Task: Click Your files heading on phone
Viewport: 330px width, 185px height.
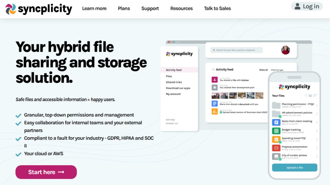Action: click(278, 95)
